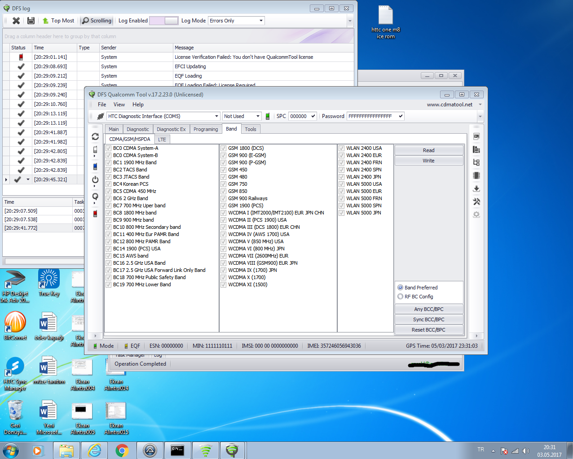Viewport: 573px width, 459px height.
Task: Open the httc one m8 ice rom file
Action: [x=385, y=22]
